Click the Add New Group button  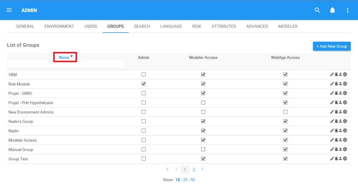pos(332,46)
